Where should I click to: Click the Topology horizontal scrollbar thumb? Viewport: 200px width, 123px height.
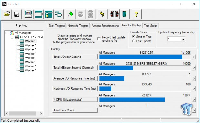tap(23, 113)
